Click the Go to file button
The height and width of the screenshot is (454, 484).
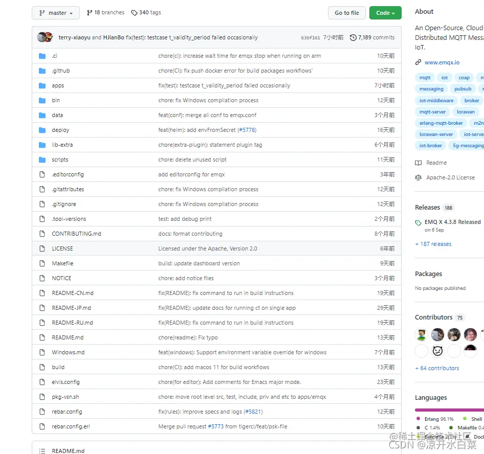347,13
